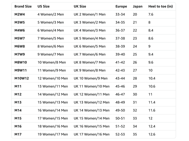Click the '9 Women/7 Men' US size cell
Screen dimensions: 189x141
[51, 54]
